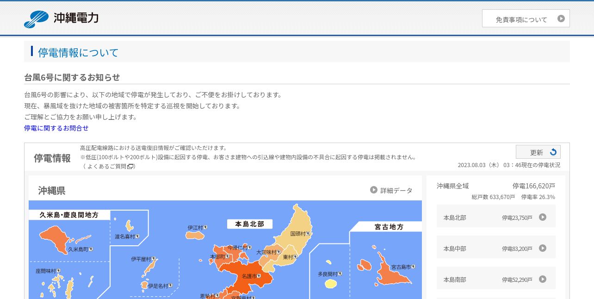Click the arrow icon on the 本島南部 row
Image resolution: width=594 pixels, height=299 pixels.
click(543, 279)
